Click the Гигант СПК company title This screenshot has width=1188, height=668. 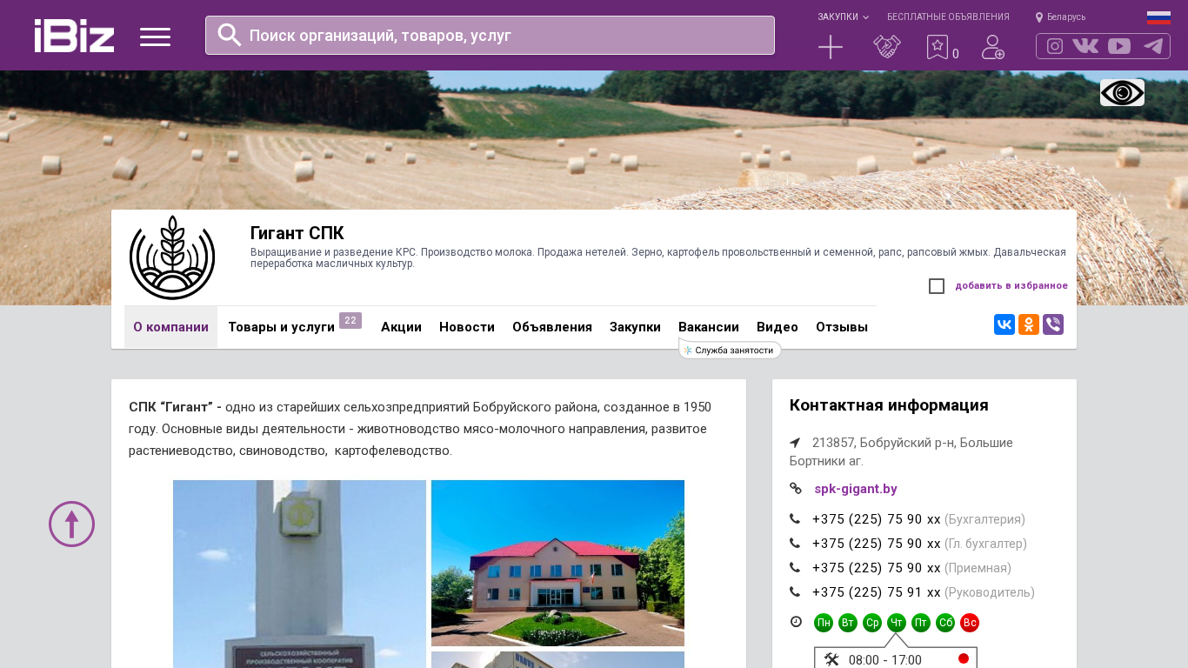pos(297,233)
